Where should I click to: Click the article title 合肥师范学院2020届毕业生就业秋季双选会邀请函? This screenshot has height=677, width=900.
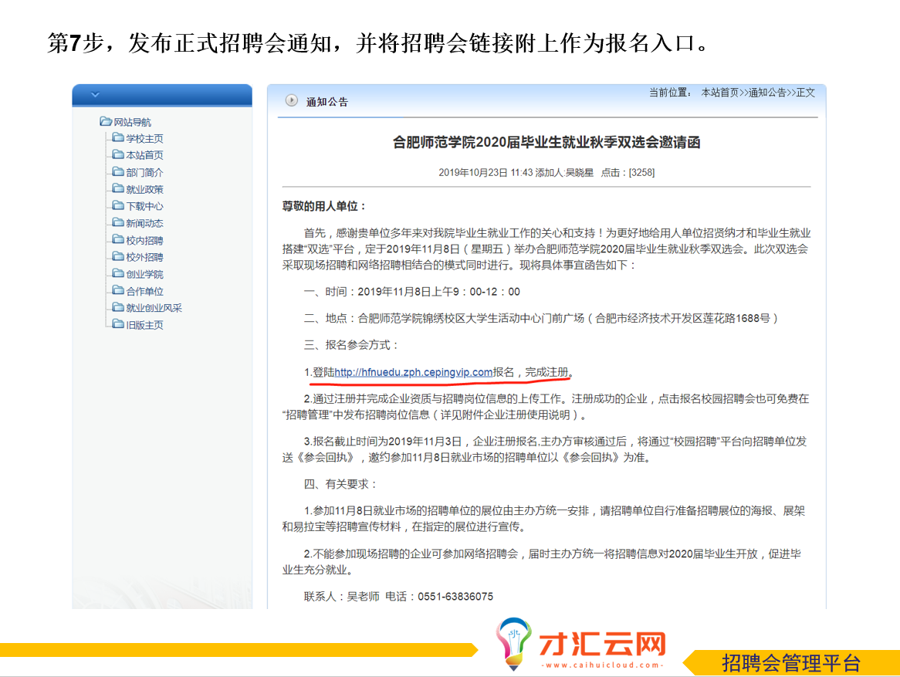(546, 143)
